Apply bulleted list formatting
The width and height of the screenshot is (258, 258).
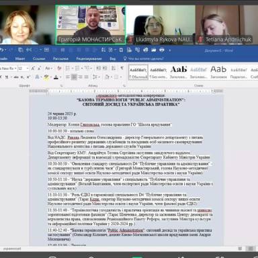(x=68, y=68)
